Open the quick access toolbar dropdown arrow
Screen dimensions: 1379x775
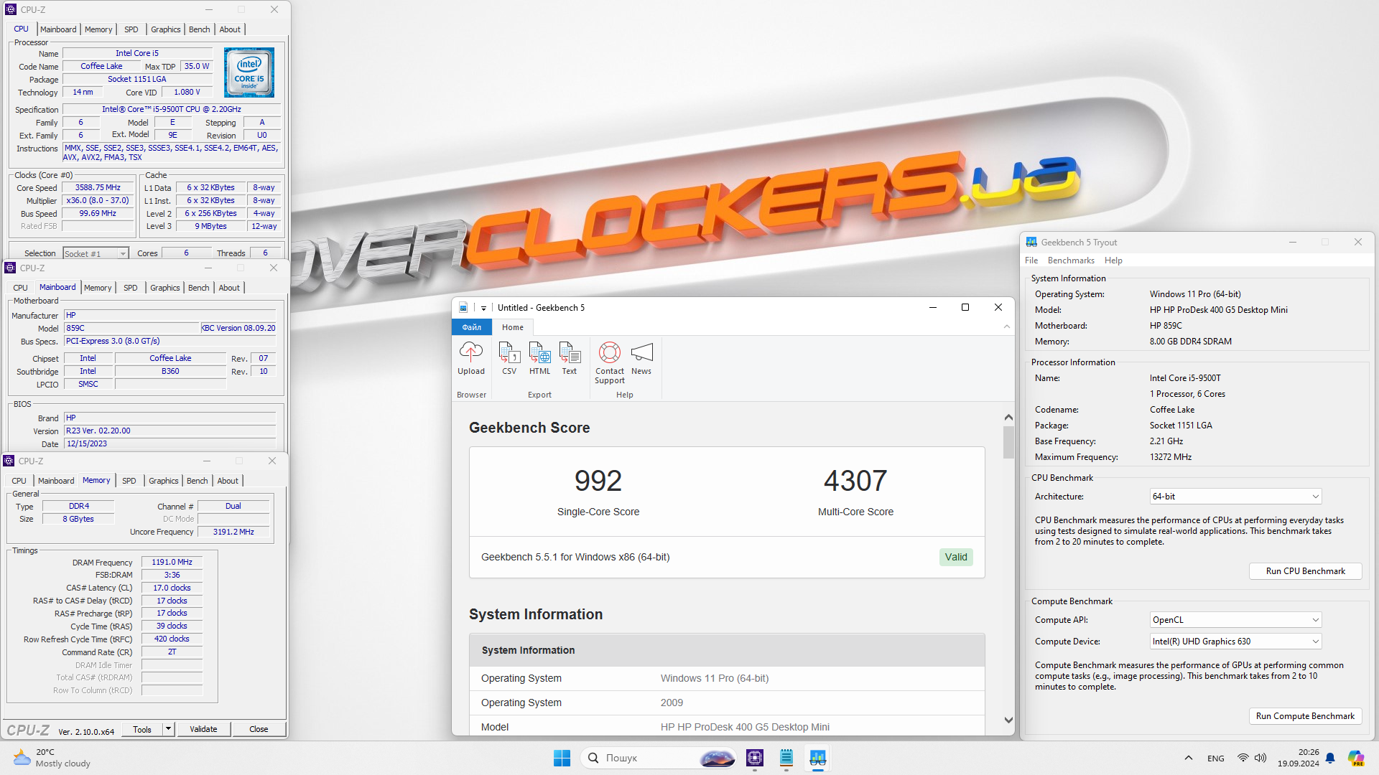[x=483, y=308]
